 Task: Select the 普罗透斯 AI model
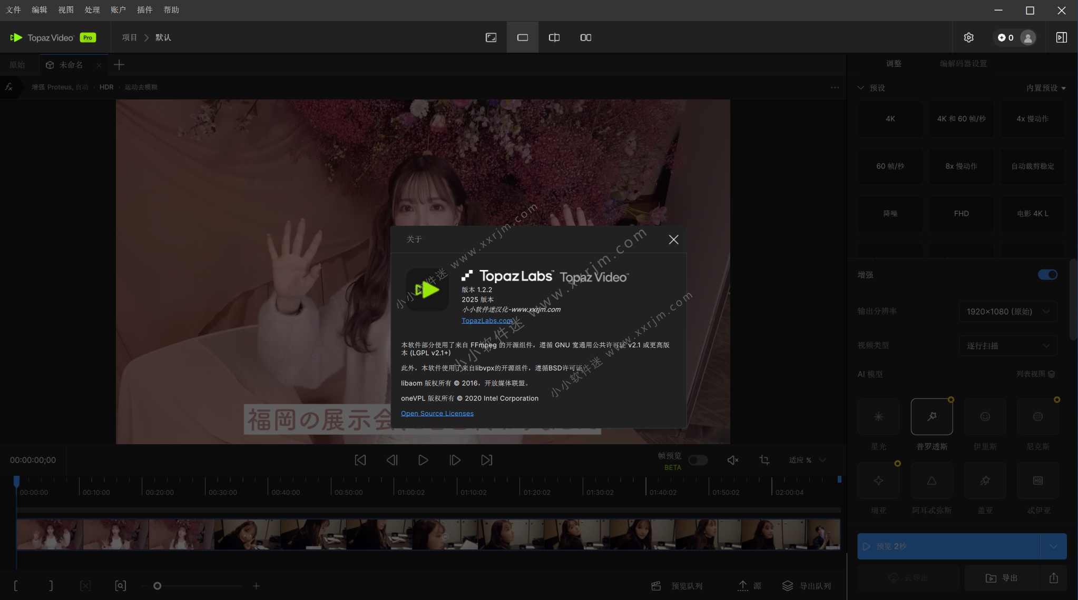pyautogui.click(x=932, y=417)
